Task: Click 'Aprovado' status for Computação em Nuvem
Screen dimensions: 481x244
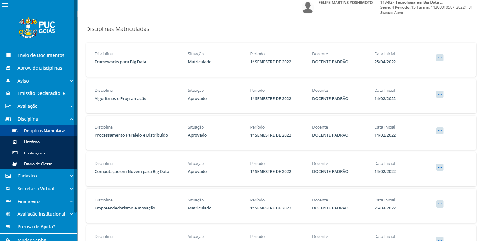Action: [197, 172]
